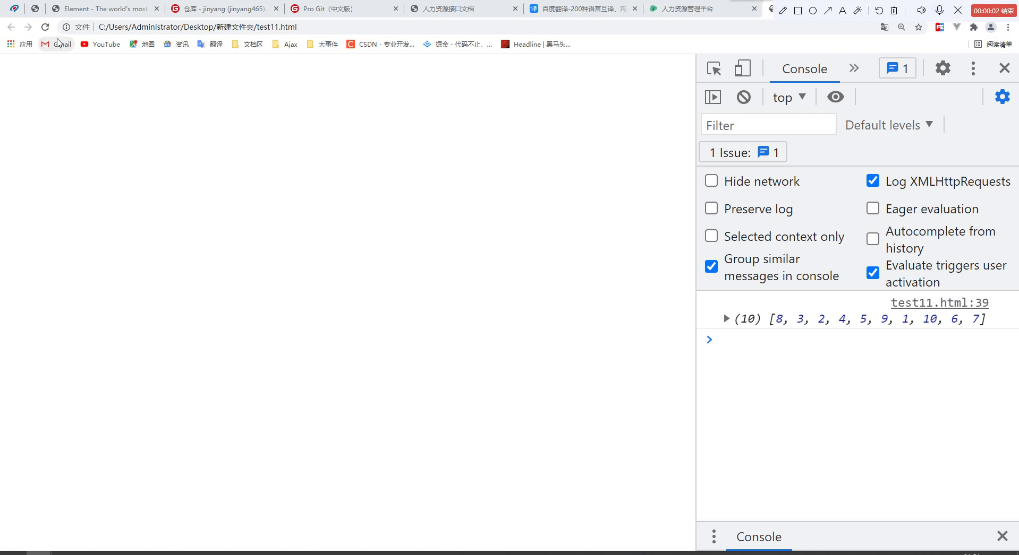This screenshot has width=1019, height=555.
Task: Select the main Console tab
Action: [804, 68]
